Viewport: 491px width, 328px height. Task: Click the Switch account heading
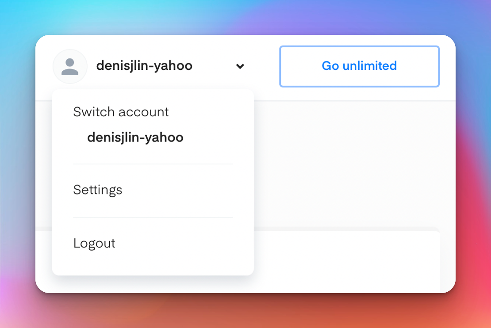121,112
